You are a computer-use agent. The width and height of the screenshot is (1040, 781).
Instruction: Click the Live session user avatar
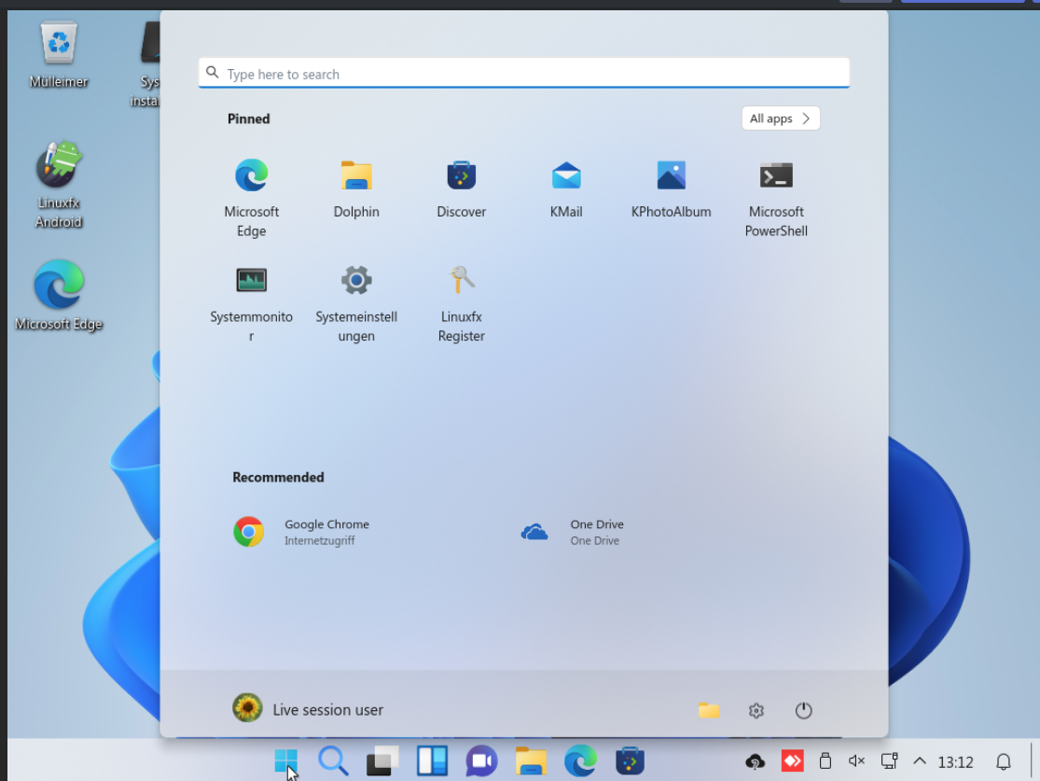pos(247,708)
